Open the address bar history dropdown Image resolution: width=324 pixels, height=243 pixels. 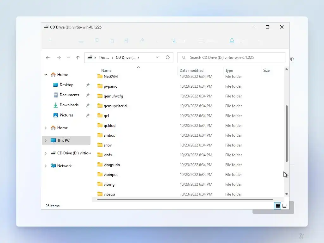157,58
